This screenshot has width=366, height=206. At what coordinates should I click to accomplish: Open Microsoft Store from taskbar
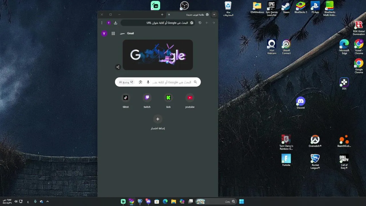(x=157, y=201)
